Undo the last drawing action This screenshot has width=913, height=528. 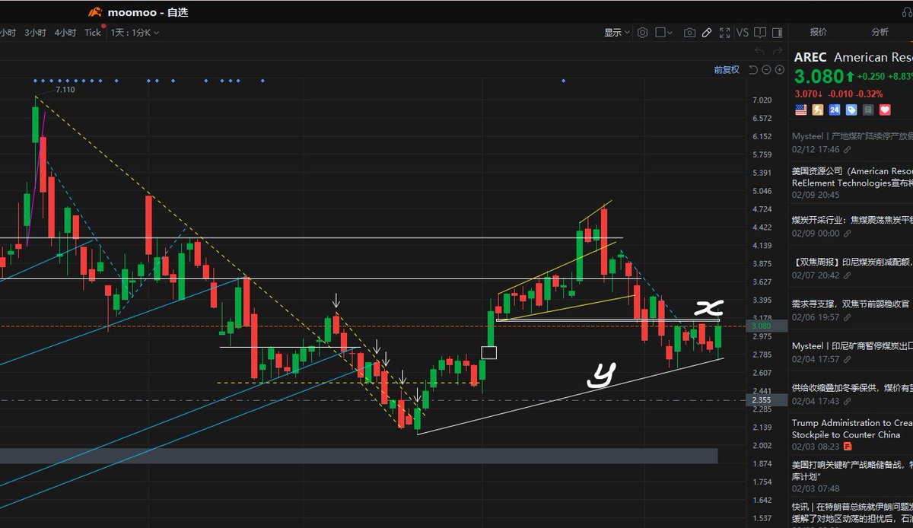(759, 51)
